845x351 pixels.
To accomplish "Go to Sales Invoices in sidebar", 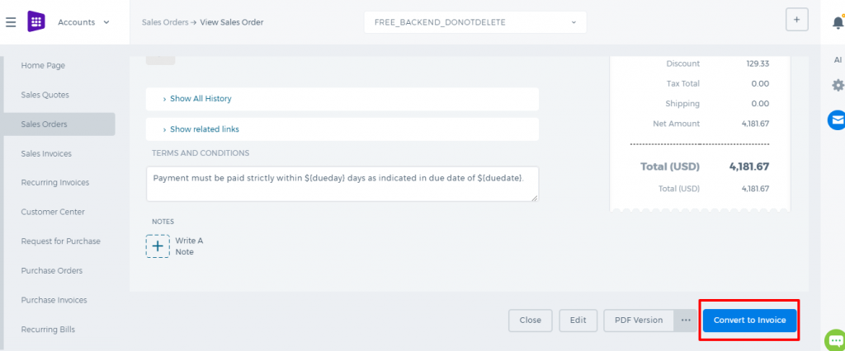I will [46, 153].
